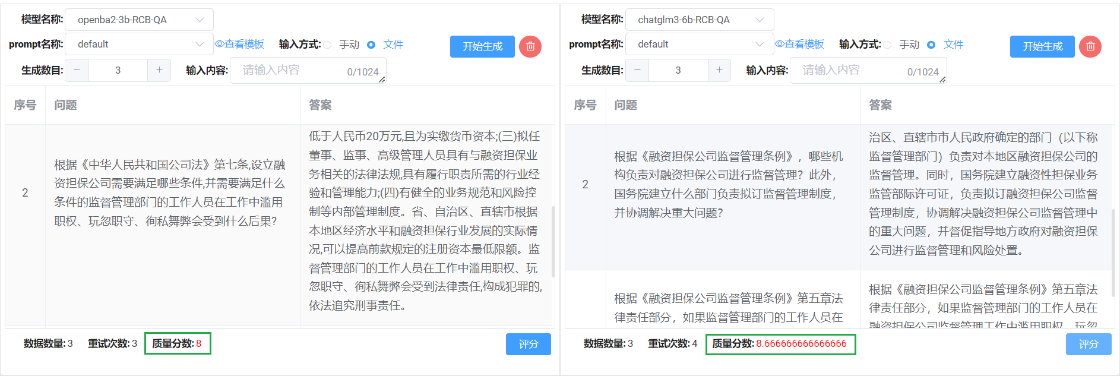Open the model dropdown showing chatglm3-6b-RCB-QA

700,20
